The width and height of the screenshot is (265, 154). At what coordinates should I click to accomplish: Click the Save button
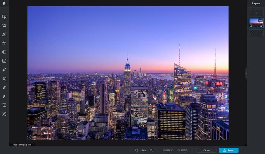[229, 150]
